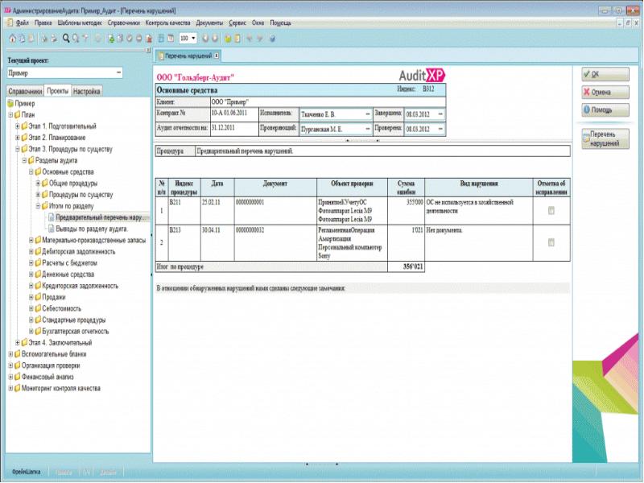The width and height of the screenshot is (644, 483).
Task: Close the Перечень нарушений document tab
Action: (x=217, y=56)
